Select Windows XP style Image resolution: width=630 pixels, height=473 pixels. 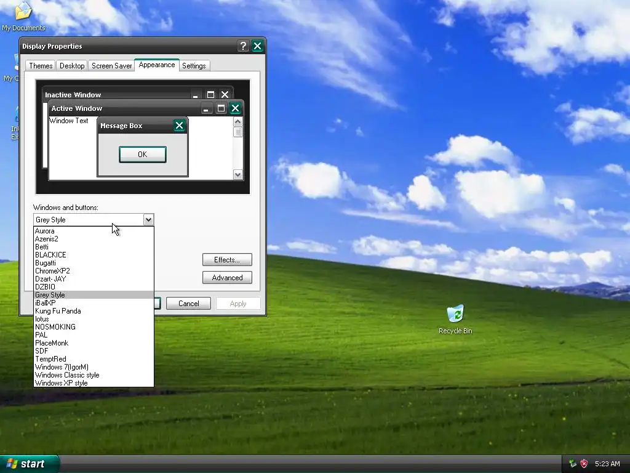(94, 383)
